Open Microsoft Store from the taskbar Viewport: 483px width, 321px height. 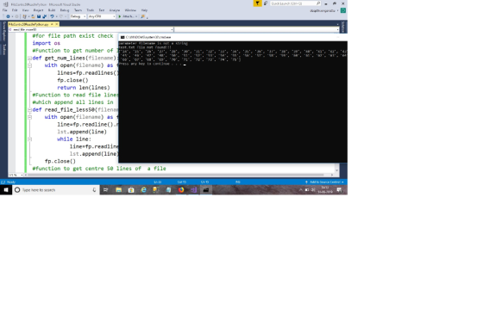click(x=131, y=190)
